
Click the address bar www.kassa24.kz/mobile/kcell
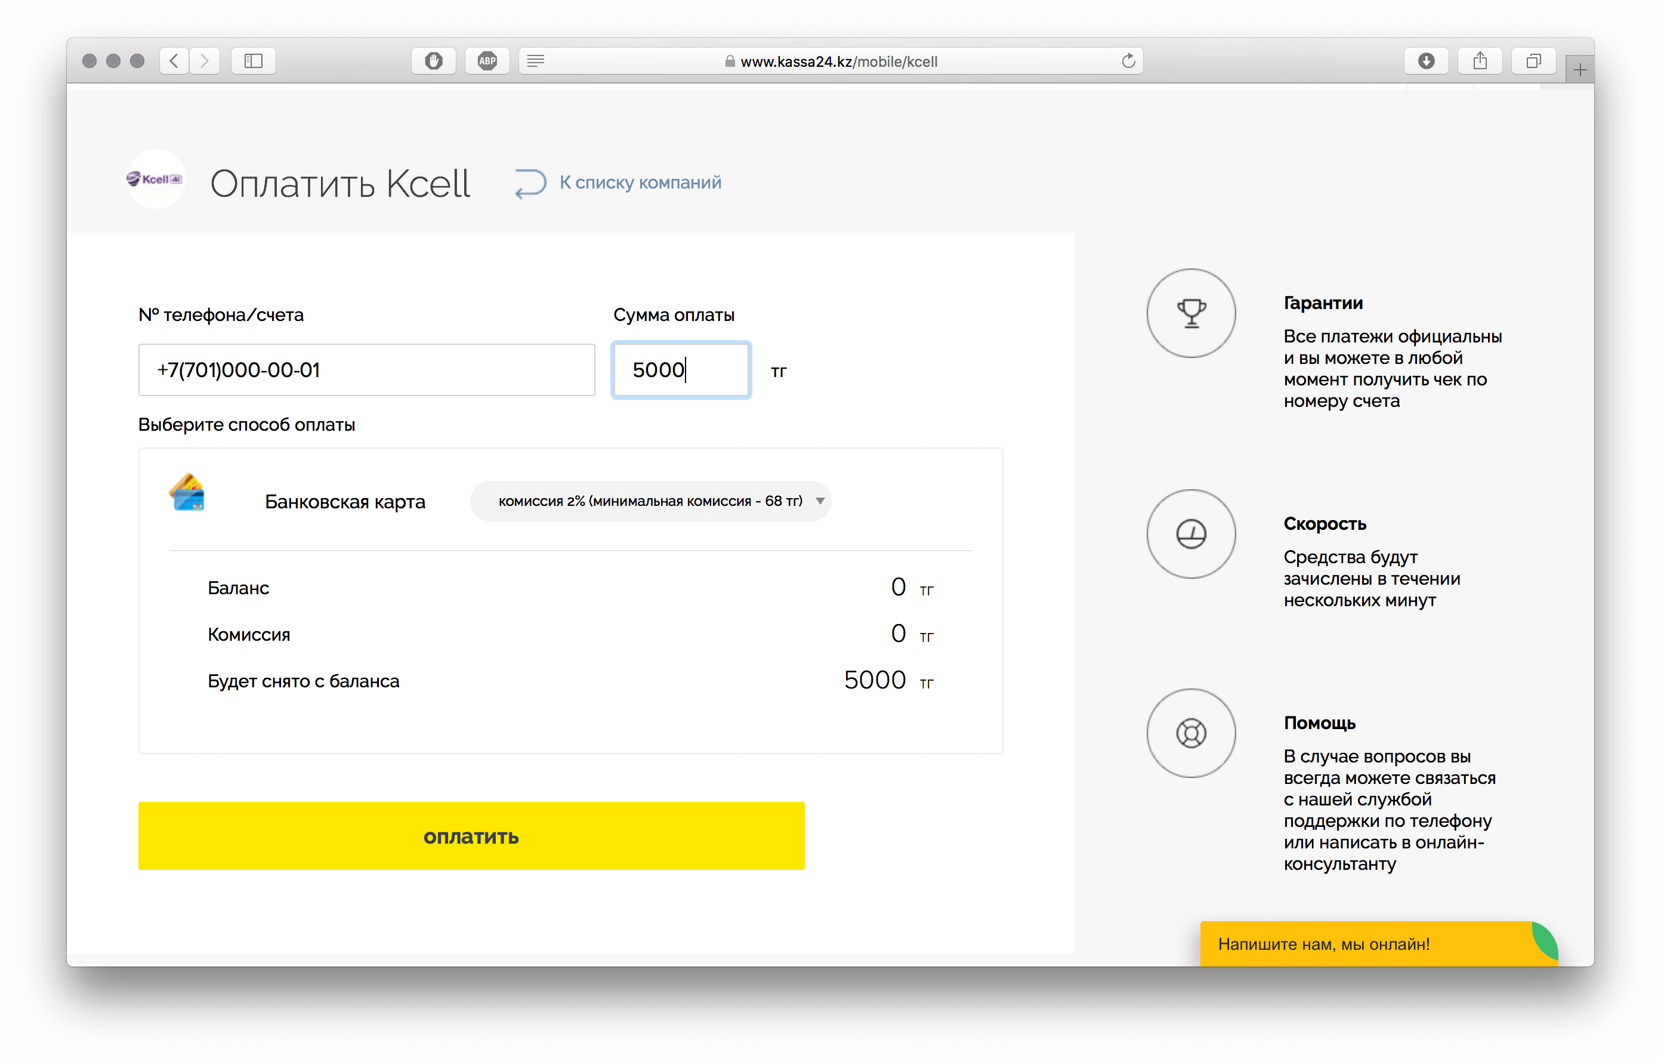[x=830, y=61]
